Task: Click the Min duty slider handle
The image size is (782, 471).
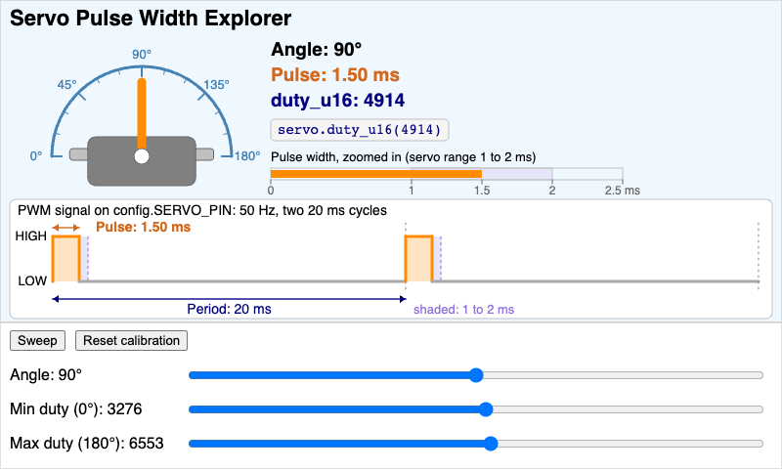Action: tap(486, 409)
